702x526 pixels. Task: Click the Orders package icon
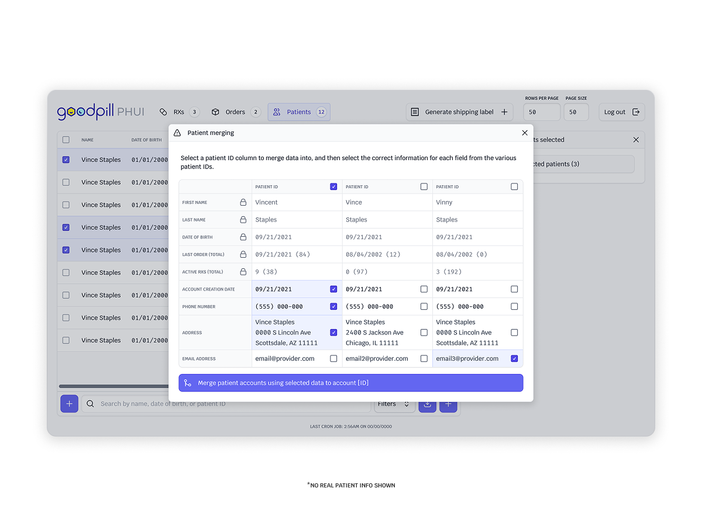[216, 112]
